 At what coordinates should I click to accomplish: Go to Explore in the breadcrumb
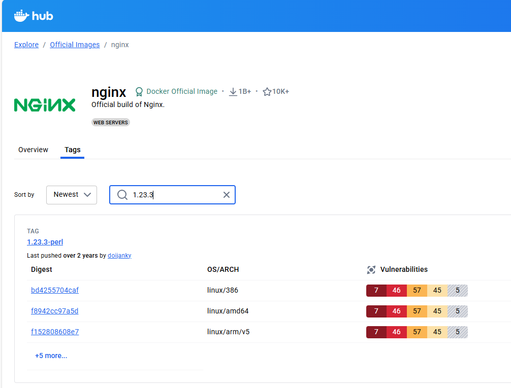tap(26, 45)
